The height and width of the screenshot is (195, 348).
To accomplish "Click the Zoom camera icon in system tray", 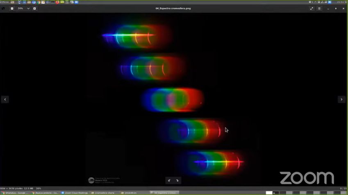I will (330, 2).
